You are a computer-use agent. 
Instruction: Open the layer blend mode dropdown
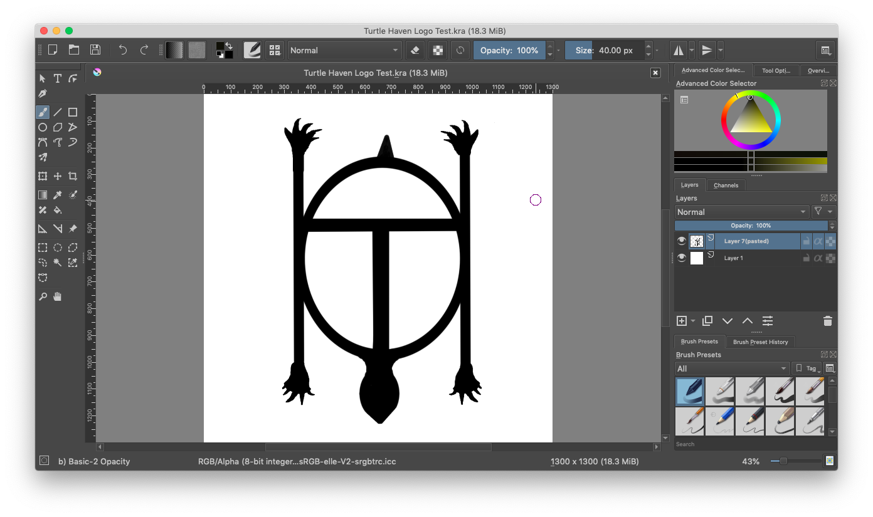[742, 212]
